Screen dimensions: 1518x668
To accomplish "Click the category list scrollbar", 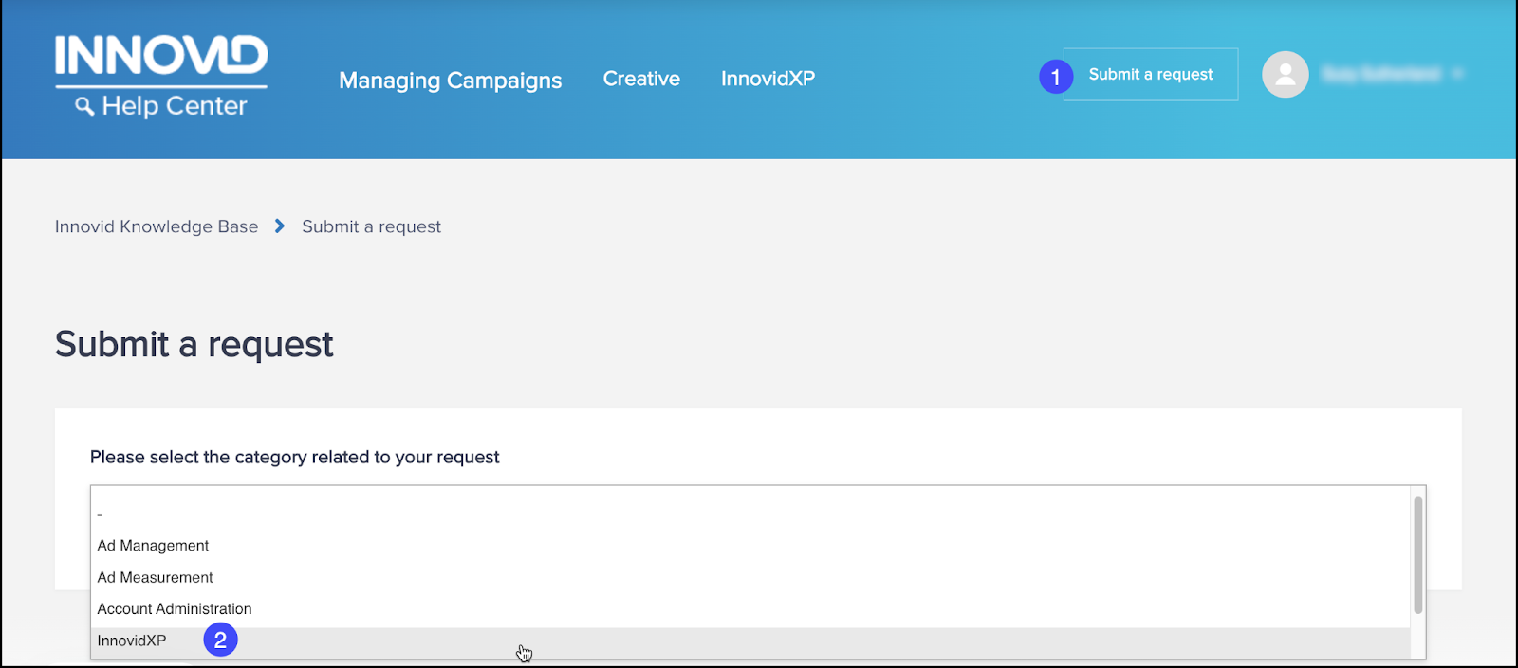I will pyautogui.click(x=1417, y=555).
